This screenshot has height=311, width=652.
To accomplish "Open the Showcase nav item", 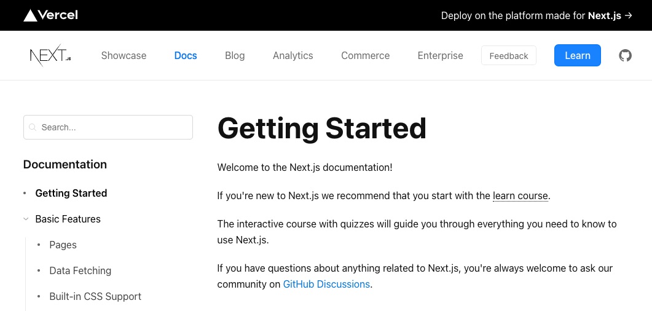I will [x=124, y=56].
